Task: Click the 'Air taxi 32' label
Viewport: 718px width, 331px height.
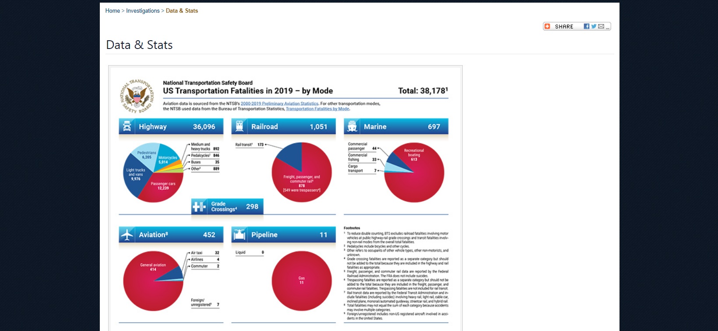Action: (205, 253)
